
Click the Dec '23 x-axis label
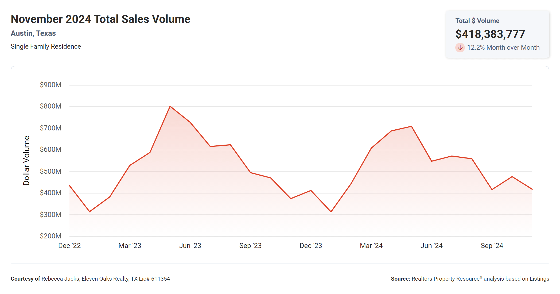tap(311, 246)
